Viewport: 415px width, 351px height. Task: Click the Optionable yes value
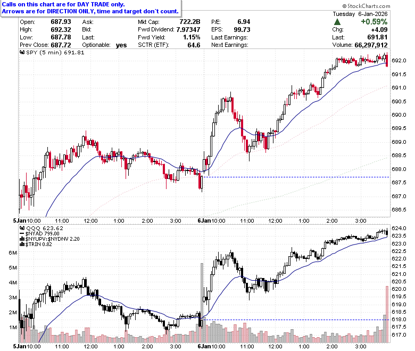click(x=121, y=45)
